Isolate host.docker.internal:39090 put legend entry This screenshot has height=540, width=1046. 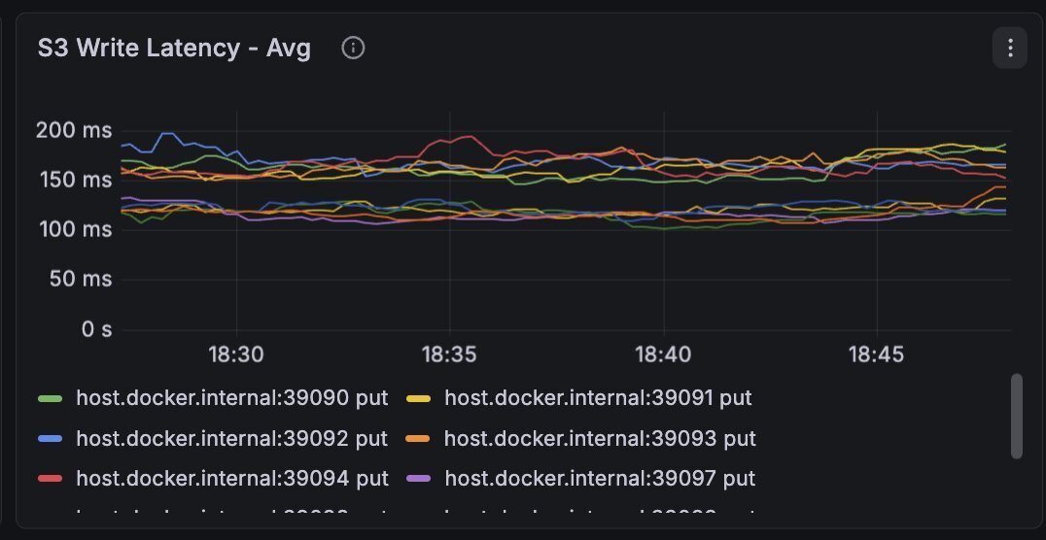click(232, 398)
